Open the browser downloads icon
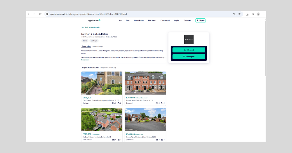Screen dimensions: 292x153 point(247,14)
